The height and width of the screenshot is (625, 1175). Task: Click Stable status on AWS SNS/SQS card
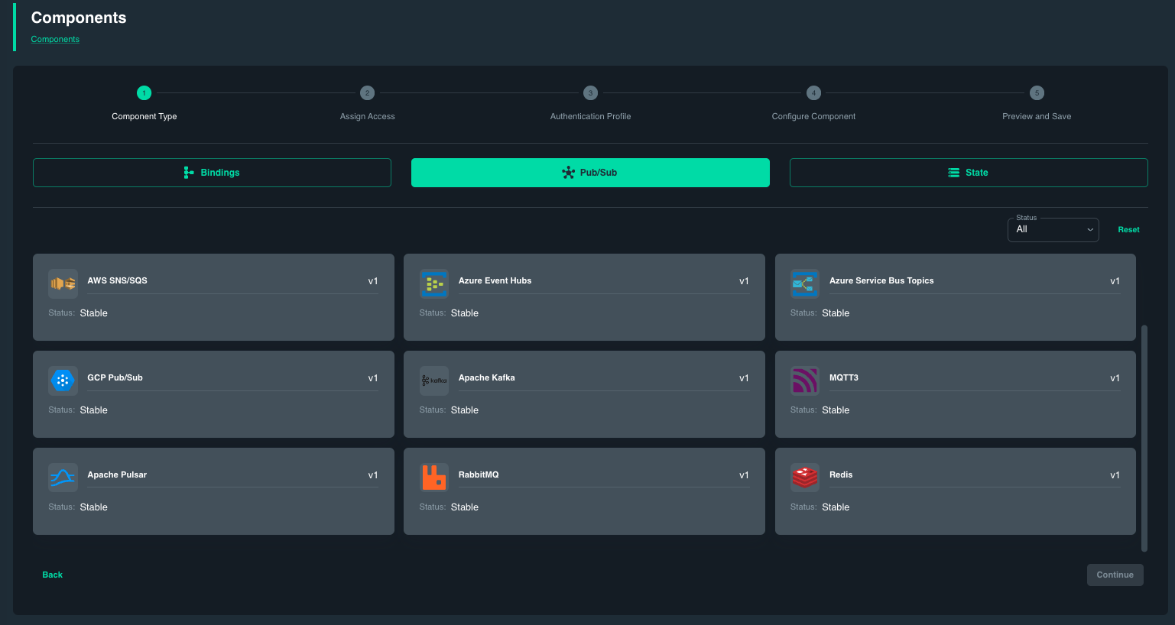pyautogui.click(x=94, y=313)
